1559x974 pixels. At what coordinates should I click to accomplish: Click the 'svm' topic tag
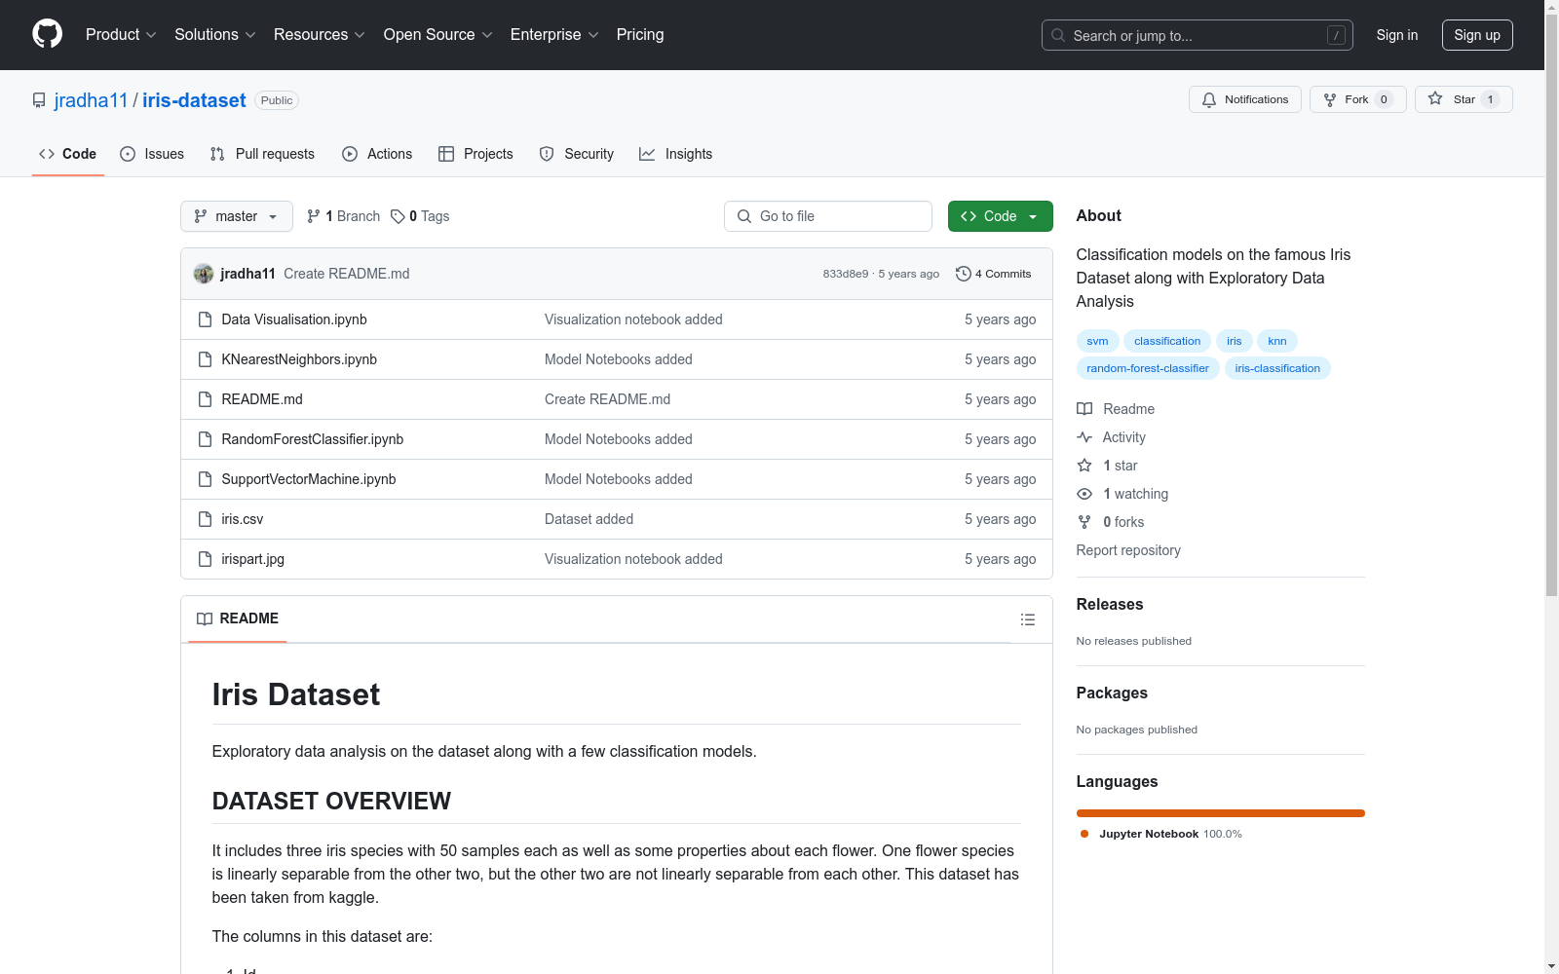[1097, 341]
